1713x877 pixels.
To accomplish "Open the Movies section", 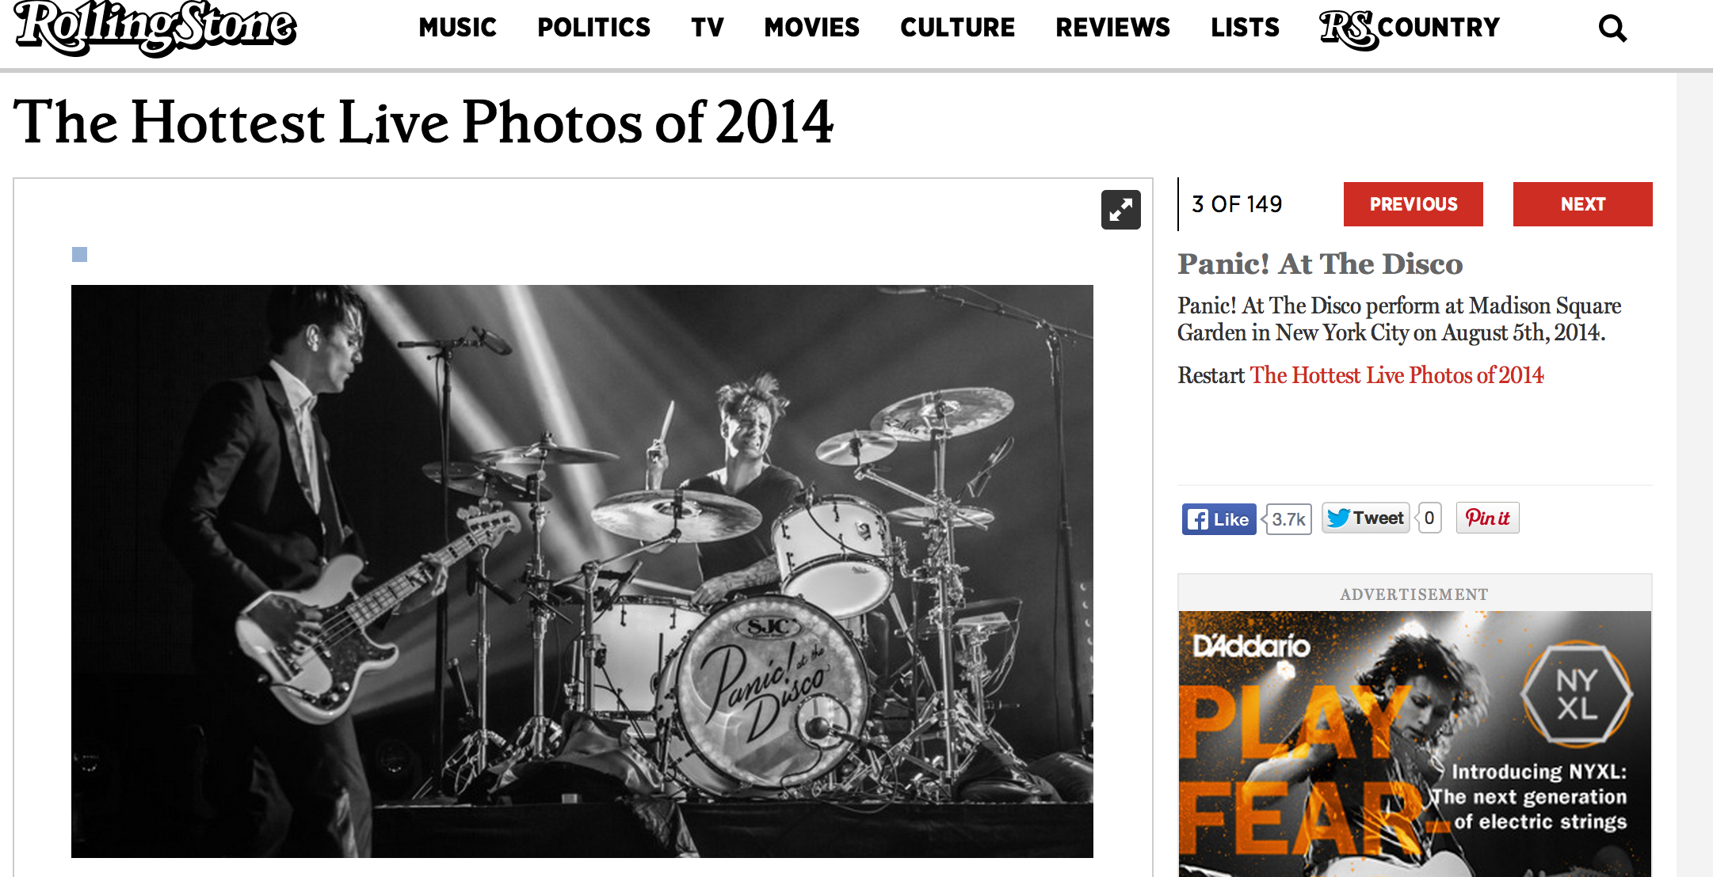I will pyautogui.click(x=811, y=28).
